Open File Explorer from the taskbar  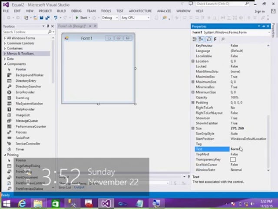(38, 203)
